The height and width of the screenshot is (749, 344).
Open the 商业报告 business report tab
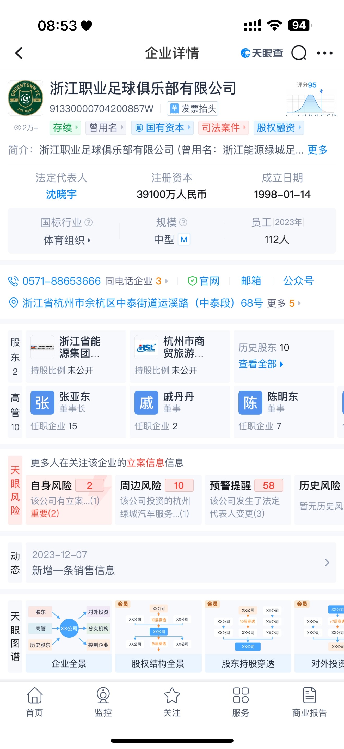point(309,702)
